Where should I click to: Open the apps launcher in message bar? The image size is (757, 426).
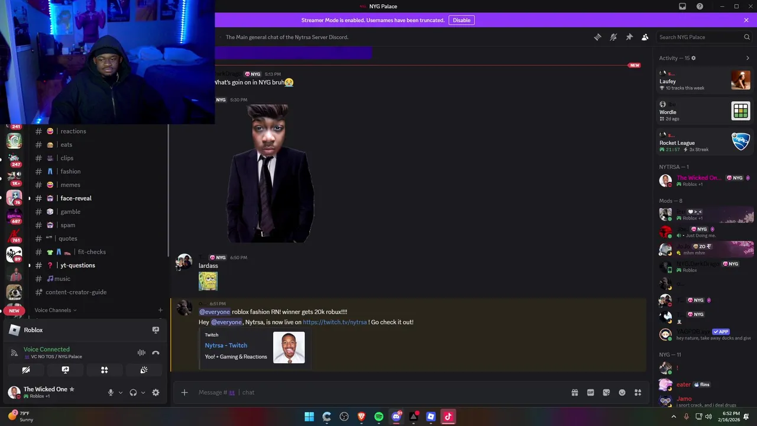pos(638,392)
